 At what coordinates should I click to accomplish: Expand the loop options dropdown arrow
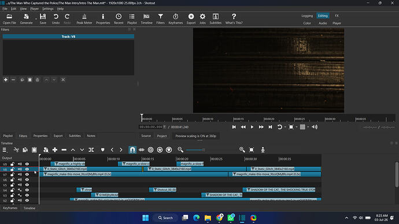coord(285,127)
